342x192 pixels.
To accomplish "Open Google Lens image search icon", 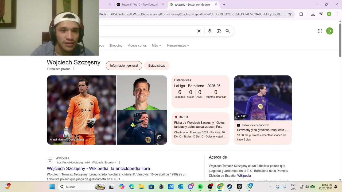I will click(219, 31).
